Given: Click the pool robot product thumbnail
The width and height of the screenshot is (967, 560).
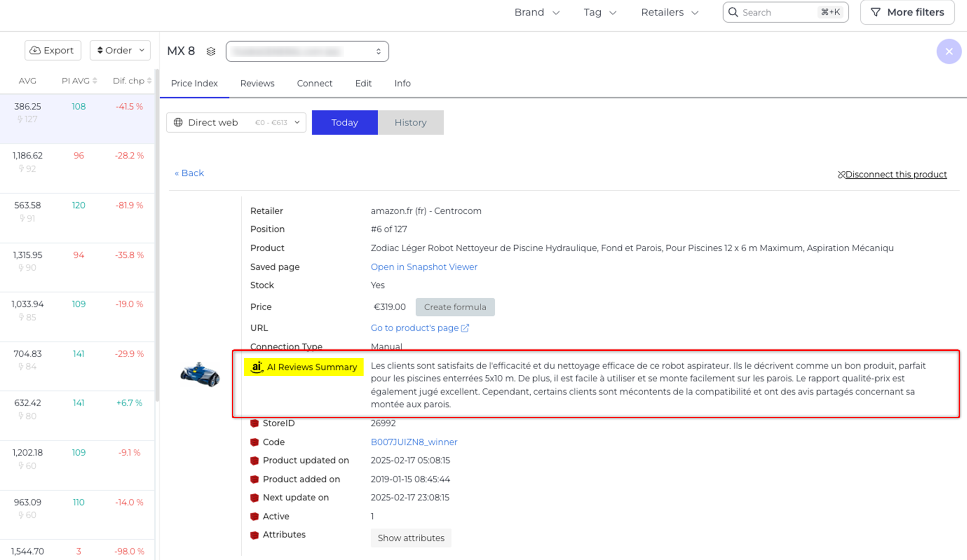Looking at the screenshot, I should tap(200, 374).
